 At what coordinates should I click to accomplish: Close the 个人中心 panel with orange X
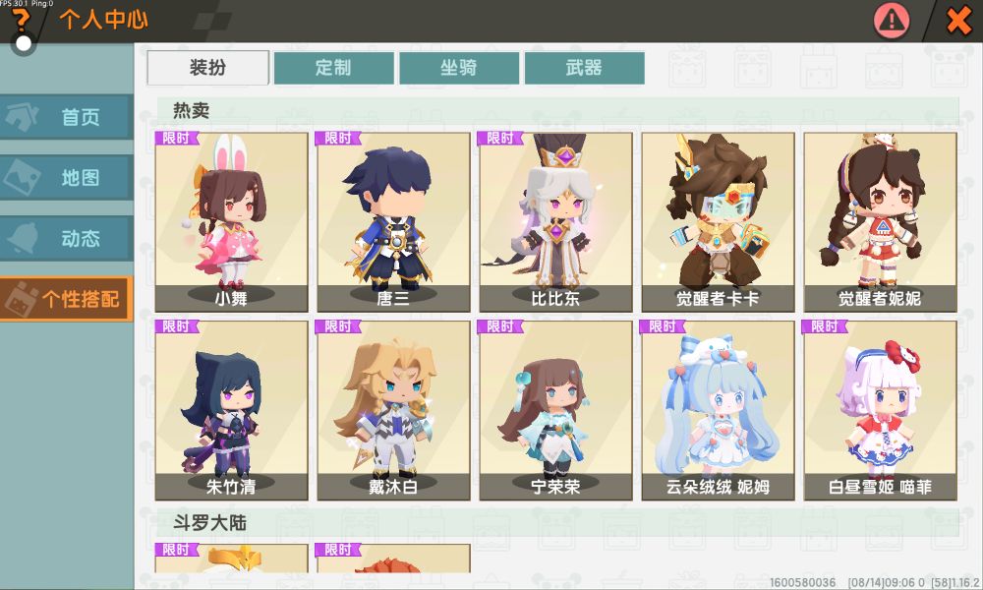pyautogui.click(x=959, y=20)
